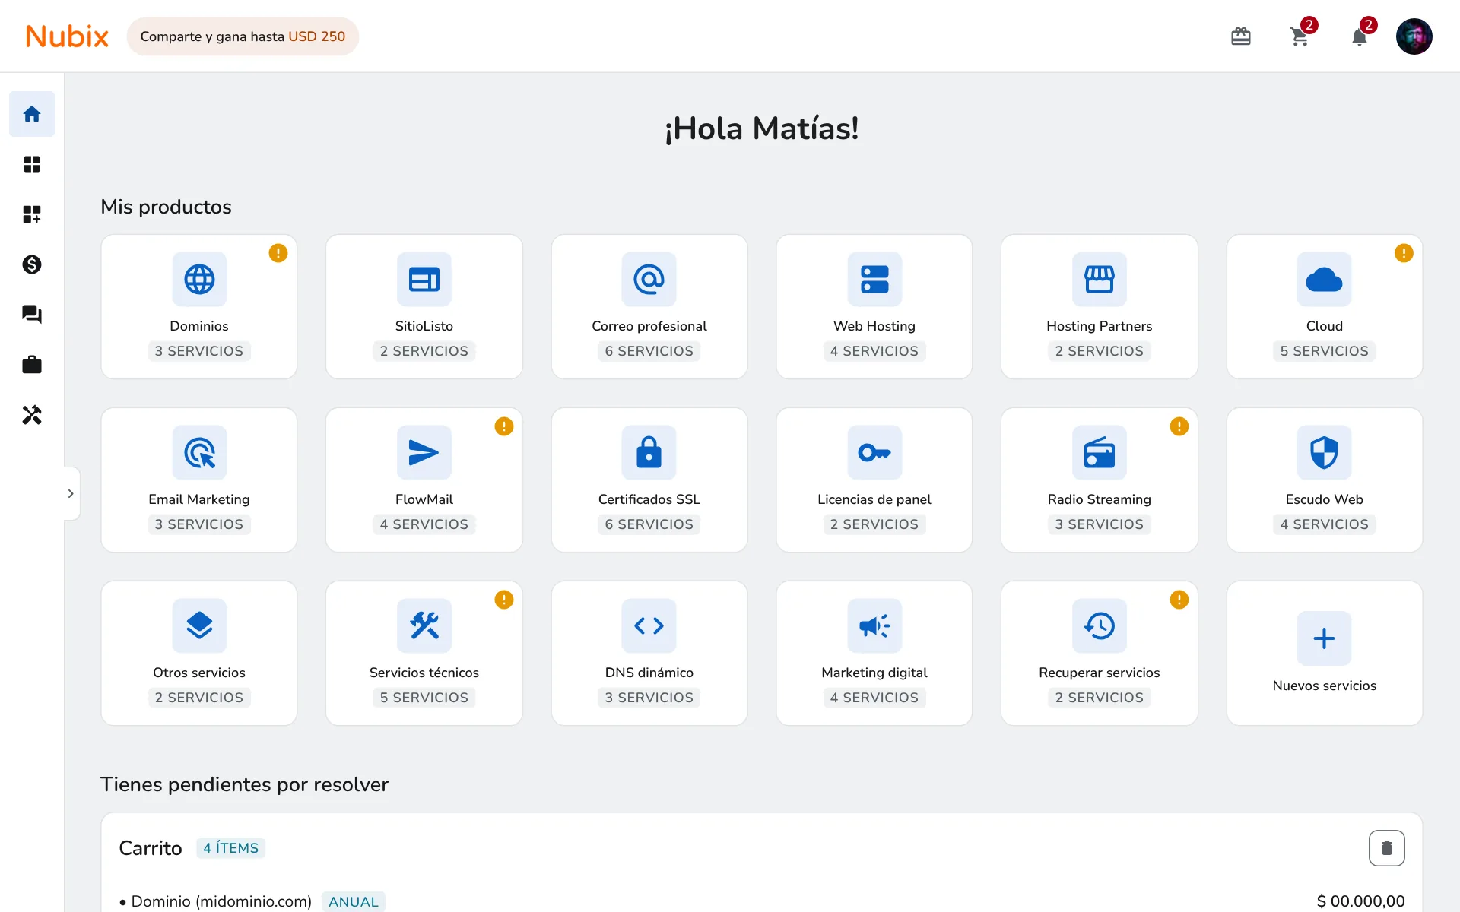1460x912 pixels.
Task: Open the Dominios product card
Action: [199, 307]
